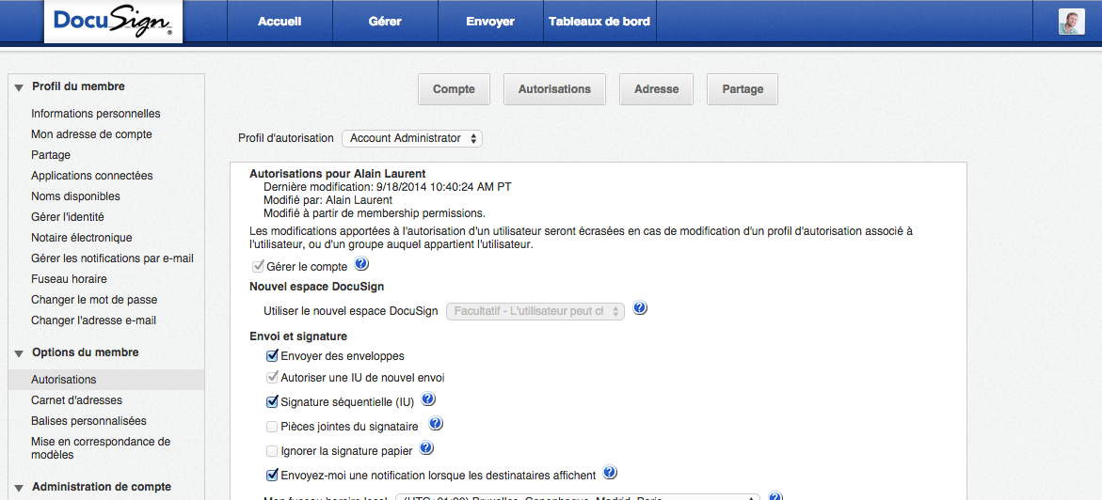This screenshot has width=1102, height=500.
Task: Uncheck Envoyer des enveloppes checkbox
Action: (273, 356)
